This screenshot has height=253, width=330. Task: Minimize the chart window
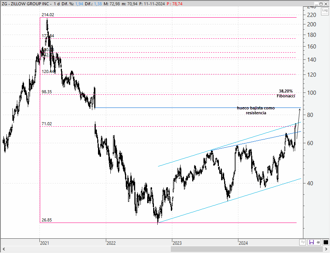tap(316, 4)
